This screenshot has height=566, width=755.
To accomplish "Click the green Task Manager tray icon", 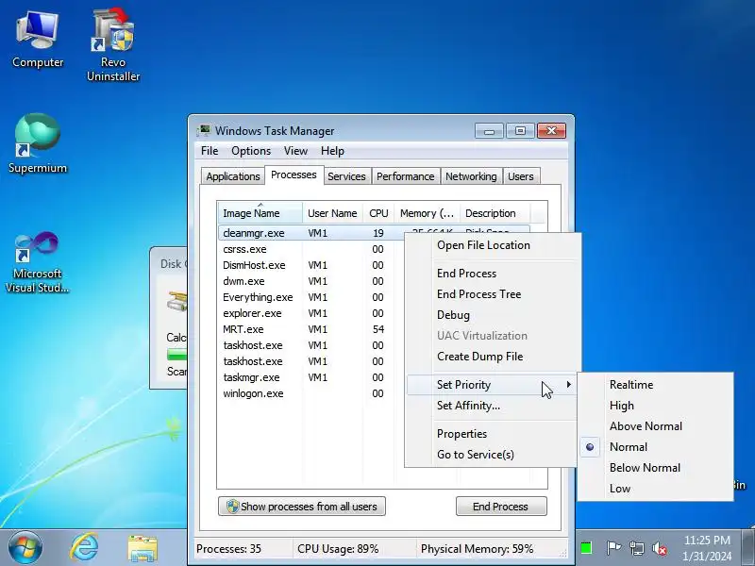I will [x=586, y=548].
